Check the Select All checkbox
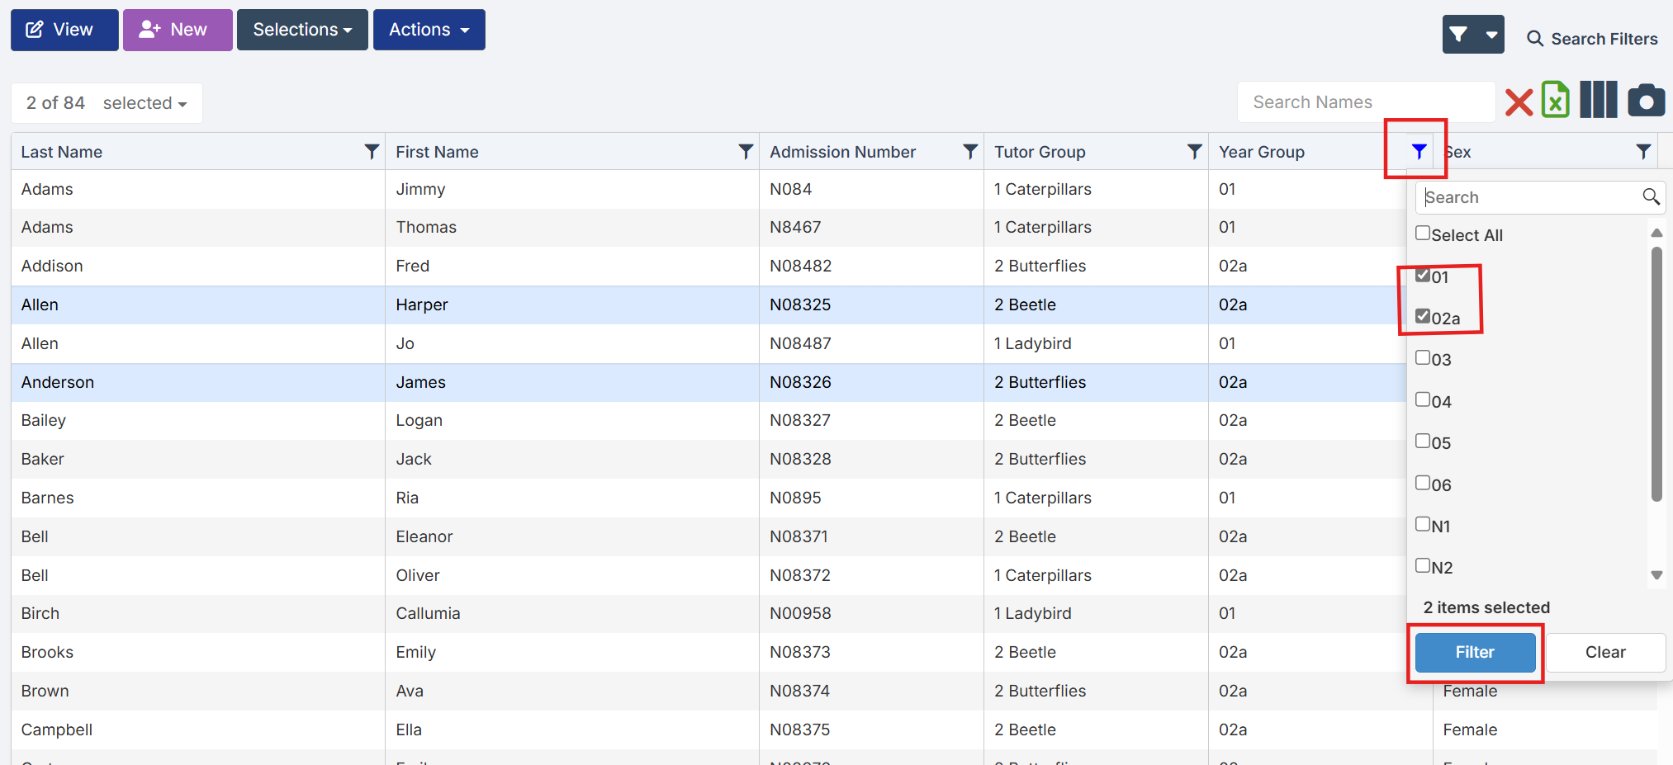Image resolution: width=1673 pixels, height=765 pixels. pos(1423,234)
